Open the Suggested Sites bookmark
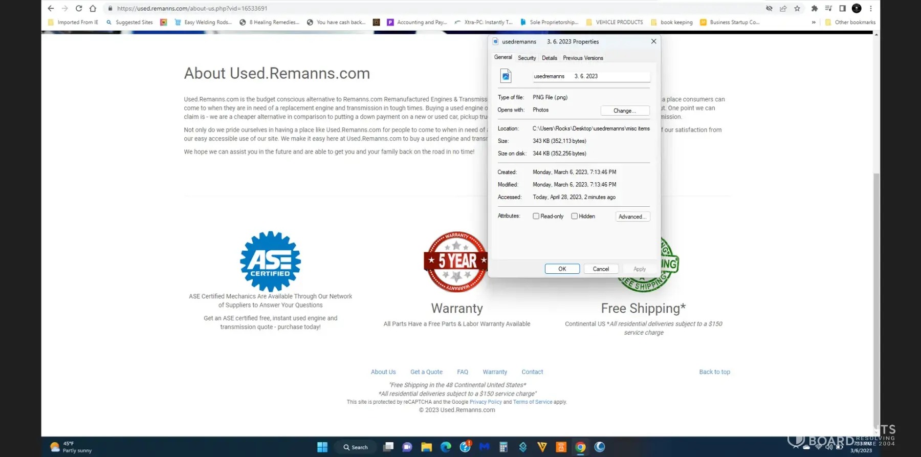Viewport: 921px width, 457px height. [129, 22]
